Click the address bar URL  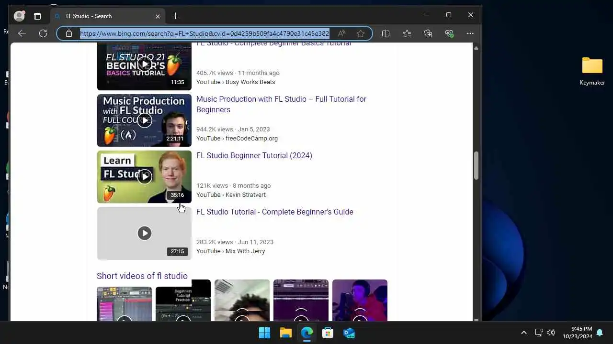click(204, 33)
